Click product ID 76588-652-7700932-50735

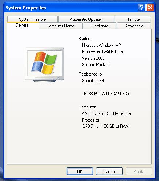(x=106, y=94)
